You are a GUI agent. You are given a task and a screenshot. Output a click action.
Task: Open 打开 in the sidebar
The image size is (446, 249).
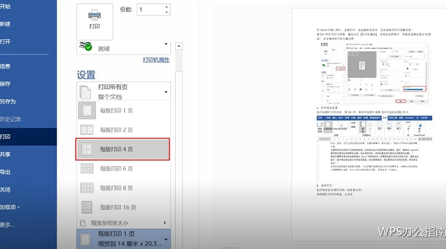pos(5,42)
